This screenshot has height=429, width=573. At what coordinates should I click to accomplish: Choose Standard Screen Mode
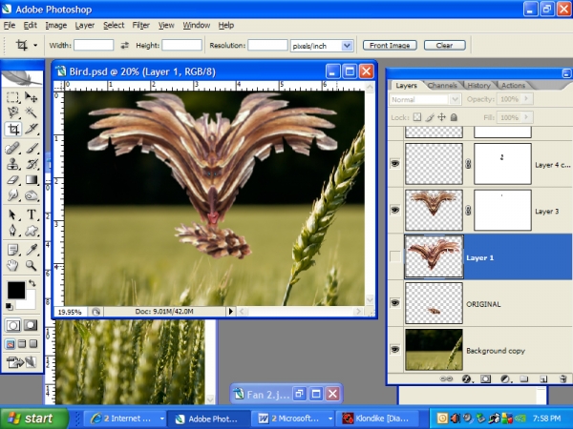(x=11, y=343)
